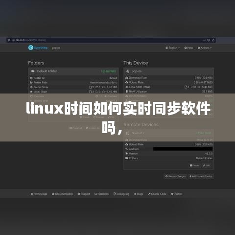
Task: Open the page actions three-dots menu
Action: point(204,40)
